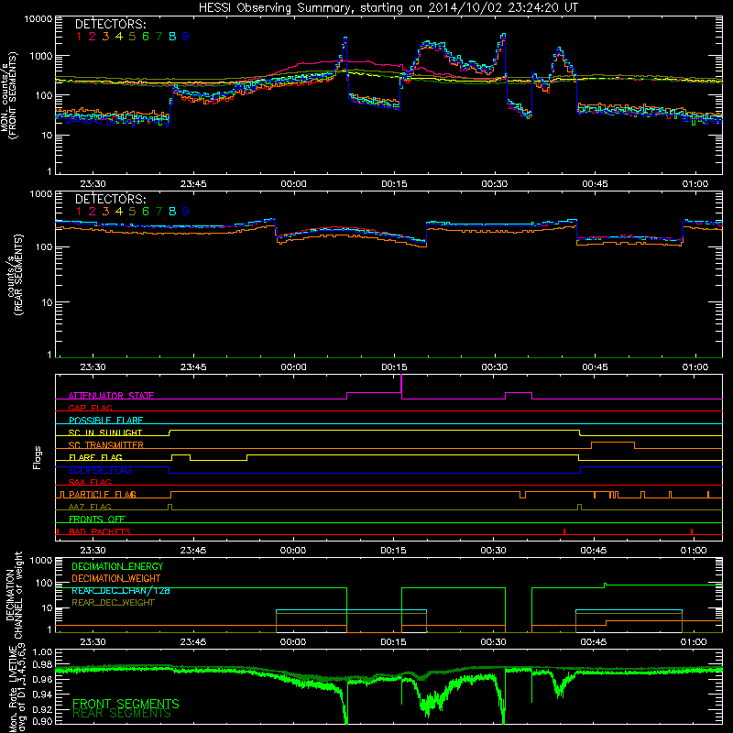
Task: Click the 01:00 time label under the decimation plot
Action: [694, 642]
